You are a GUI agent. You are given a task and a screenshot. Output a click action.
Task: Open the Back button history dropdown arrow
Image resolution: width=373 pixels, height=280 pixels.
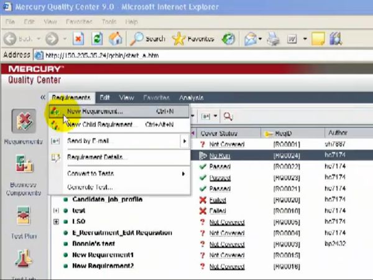[39, 39]
